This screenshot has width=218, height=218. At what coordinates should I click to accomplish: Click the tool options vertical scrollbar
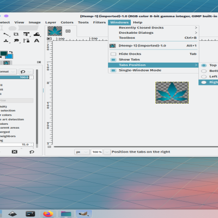pos(37,107)
